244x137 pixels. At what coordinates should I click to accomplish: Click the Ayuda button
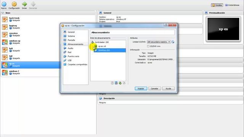[x=168, y=89]
